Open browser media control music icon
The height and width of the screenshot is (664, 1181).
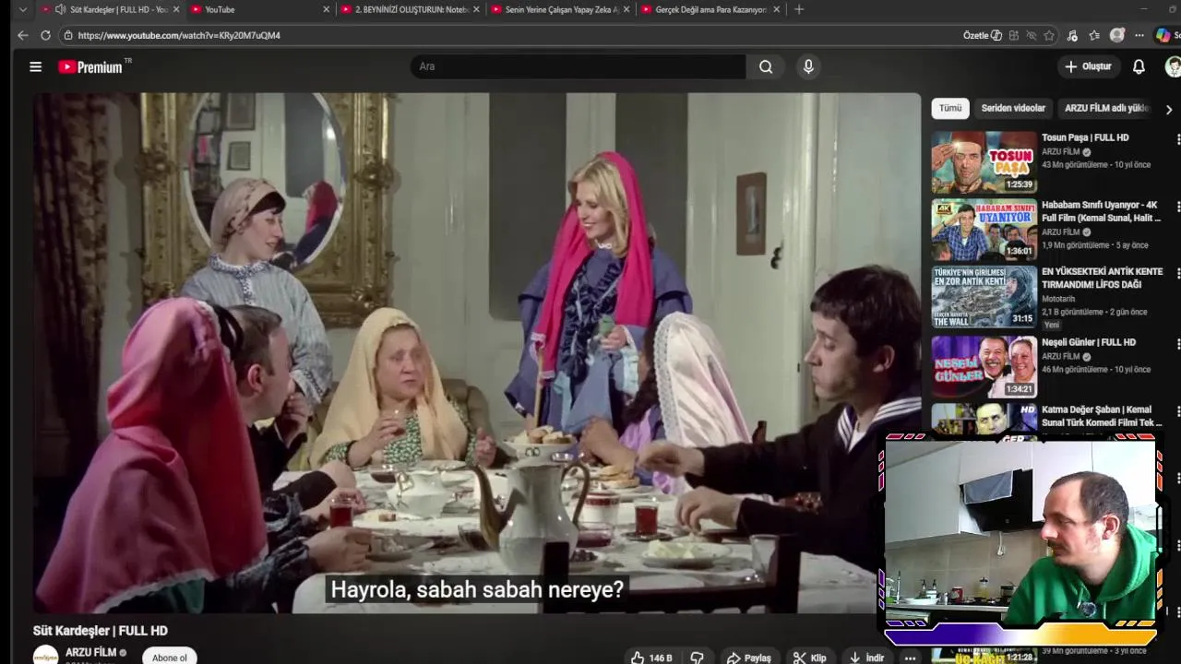point(1072,35)
